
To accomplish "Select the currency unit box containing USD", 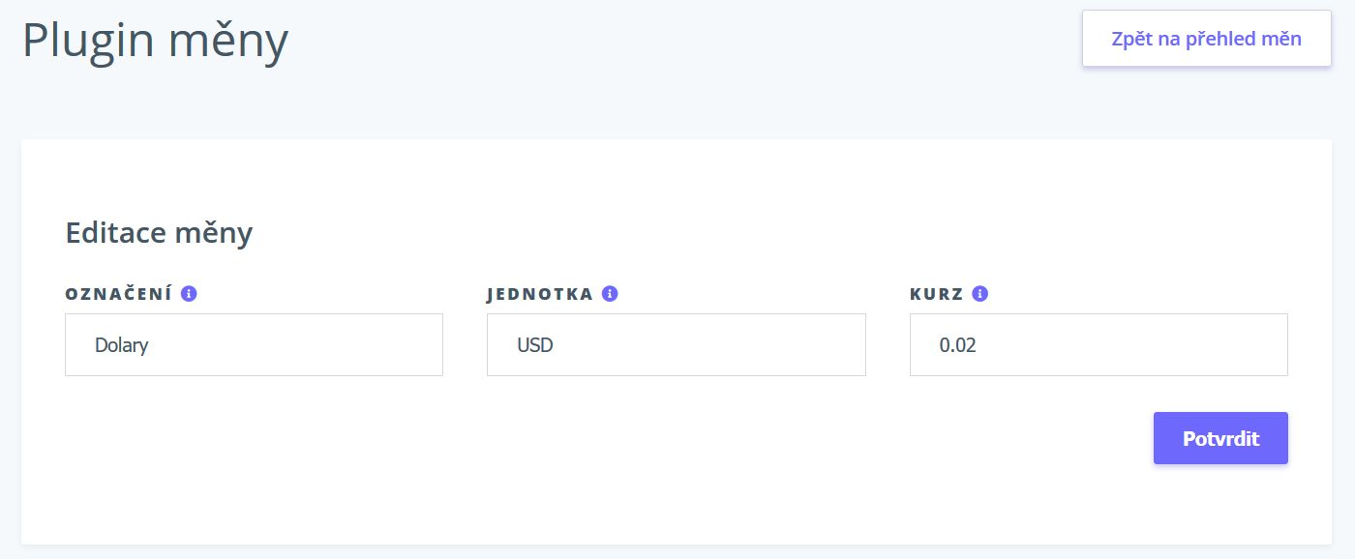I will [x=676, y=344].
